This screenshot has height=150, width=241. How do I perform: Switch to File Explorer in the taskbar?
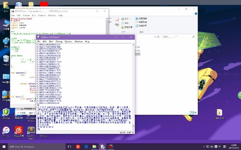click(x=95, y=146)
